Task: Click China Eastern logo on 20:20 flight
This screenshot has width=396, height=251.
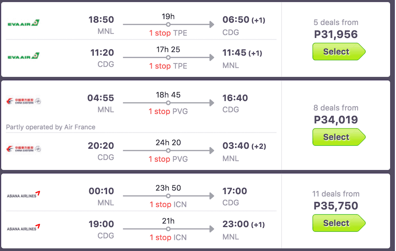Action: (23, 149)
